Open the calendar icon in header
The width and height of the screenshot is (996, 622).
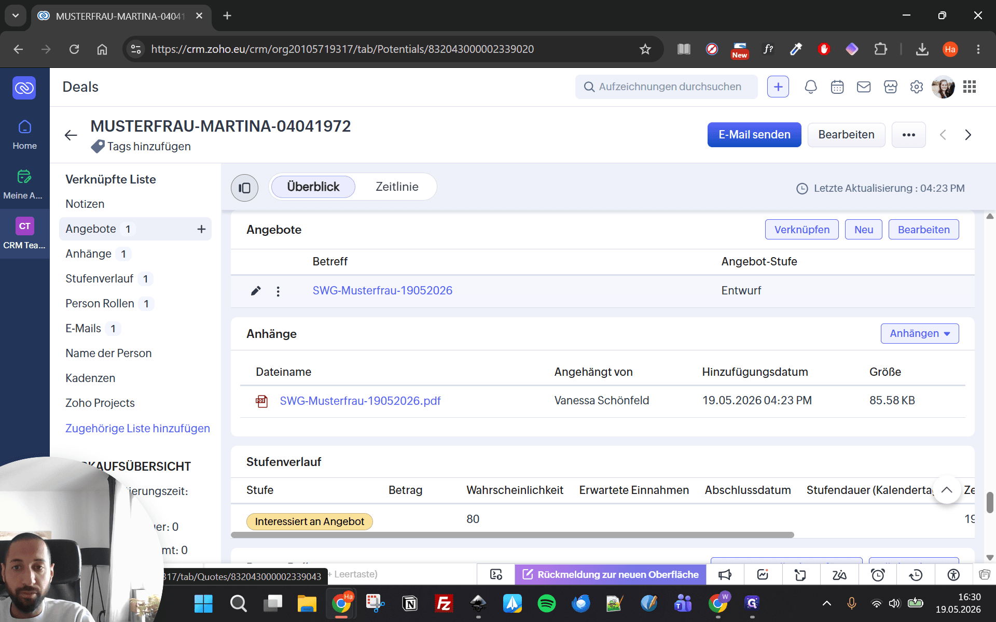(837, 87)
